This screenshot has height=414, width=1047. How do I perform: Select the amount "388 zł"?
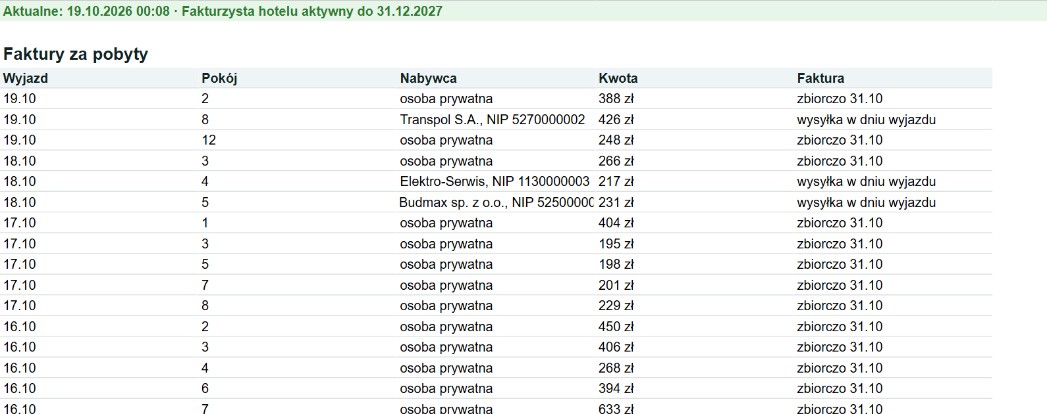(616, 99)
